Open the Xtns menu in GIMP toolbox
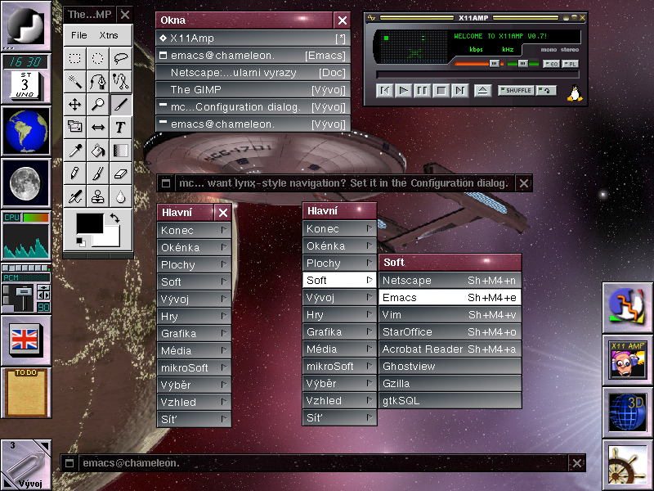The image size is (654, 491). pos(109,35)
